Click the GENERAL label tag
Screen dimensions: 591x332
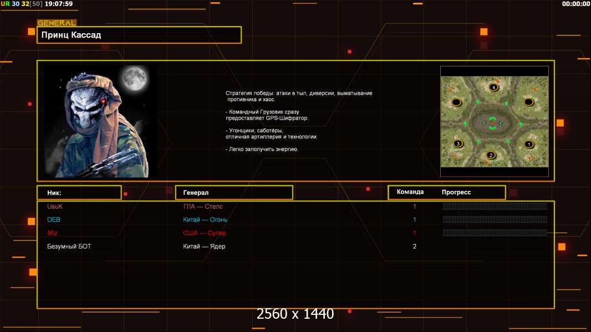tap(57, 23)
